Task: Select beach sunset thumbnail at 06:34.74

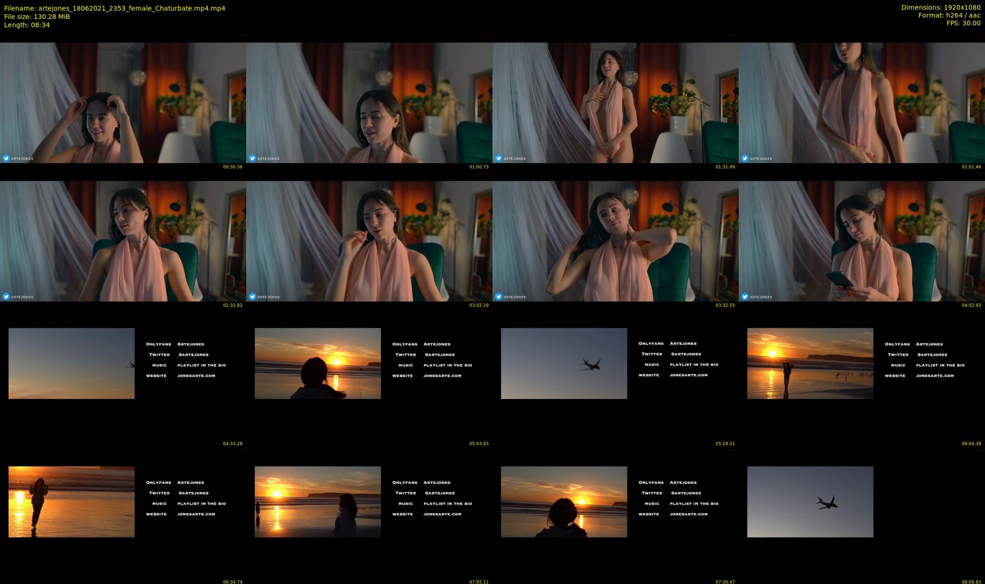Action: 71,501
